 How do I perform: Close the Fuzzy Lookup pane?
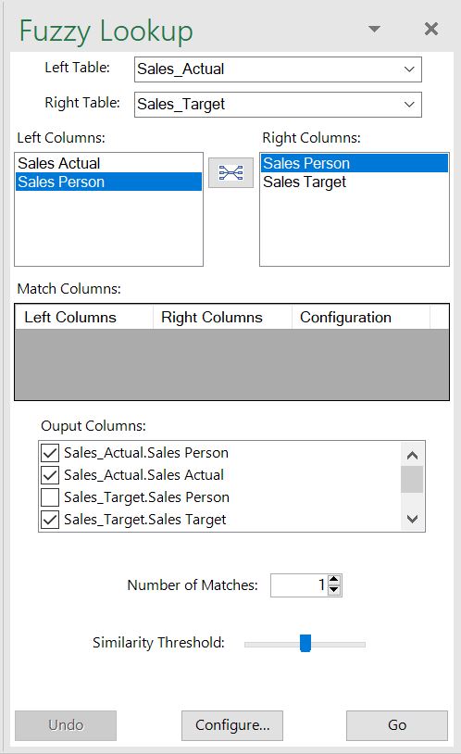[431, 29]
